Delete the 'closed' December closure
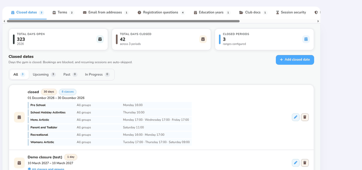This screenshot has height=170, width=362. point(305,117)
